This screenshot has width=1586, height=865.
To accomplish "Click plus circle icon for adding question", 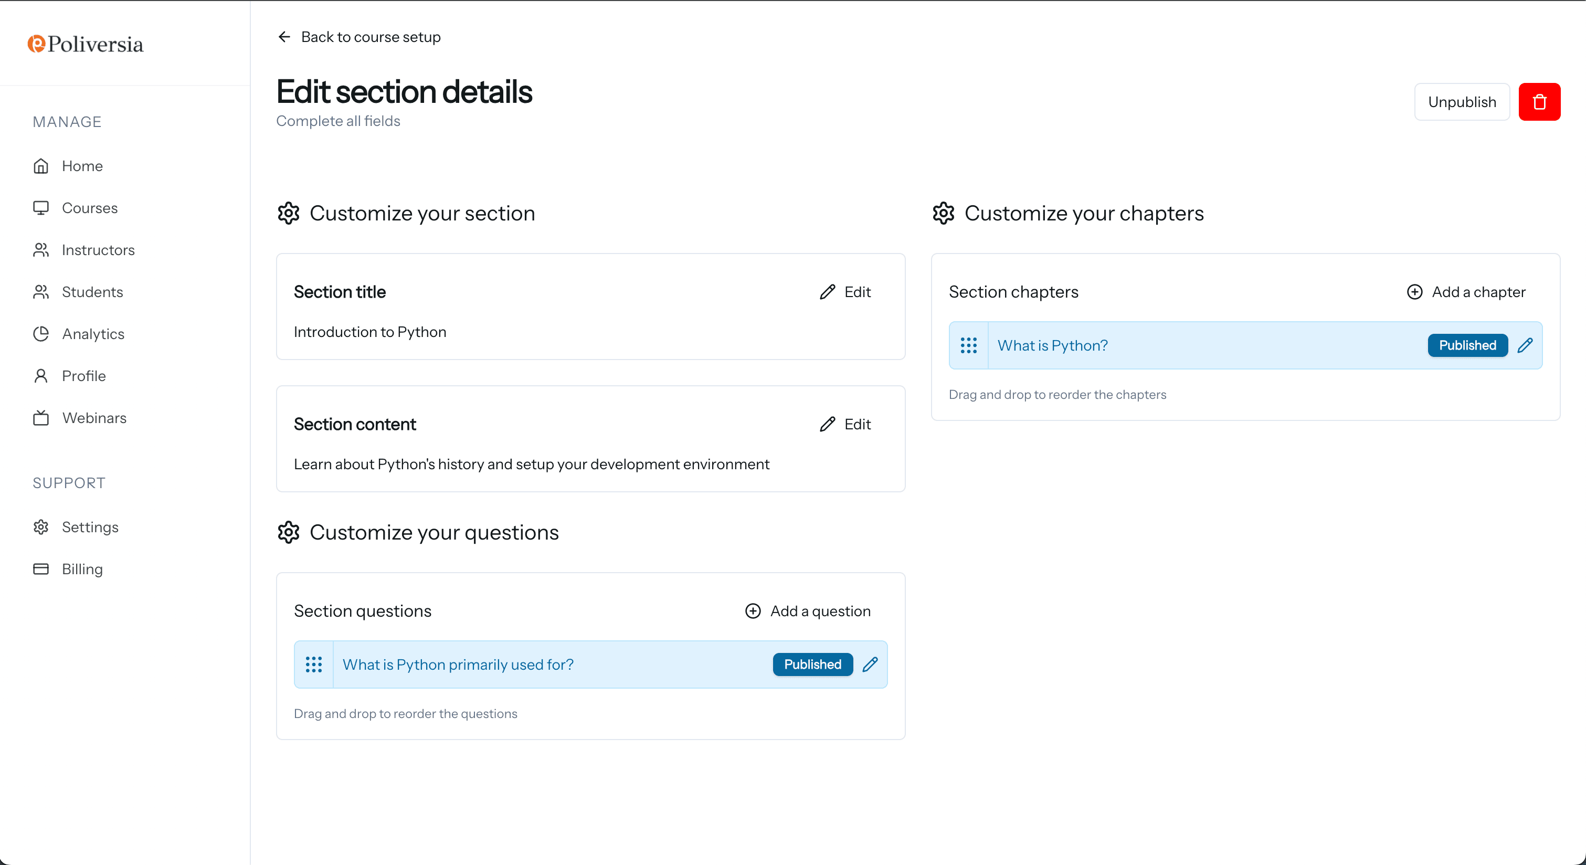I will coord(753,611).
